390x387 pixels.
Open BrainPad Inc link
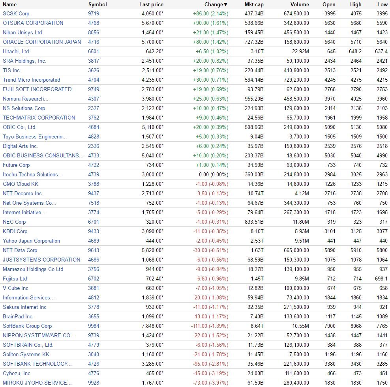click(17, 316)
